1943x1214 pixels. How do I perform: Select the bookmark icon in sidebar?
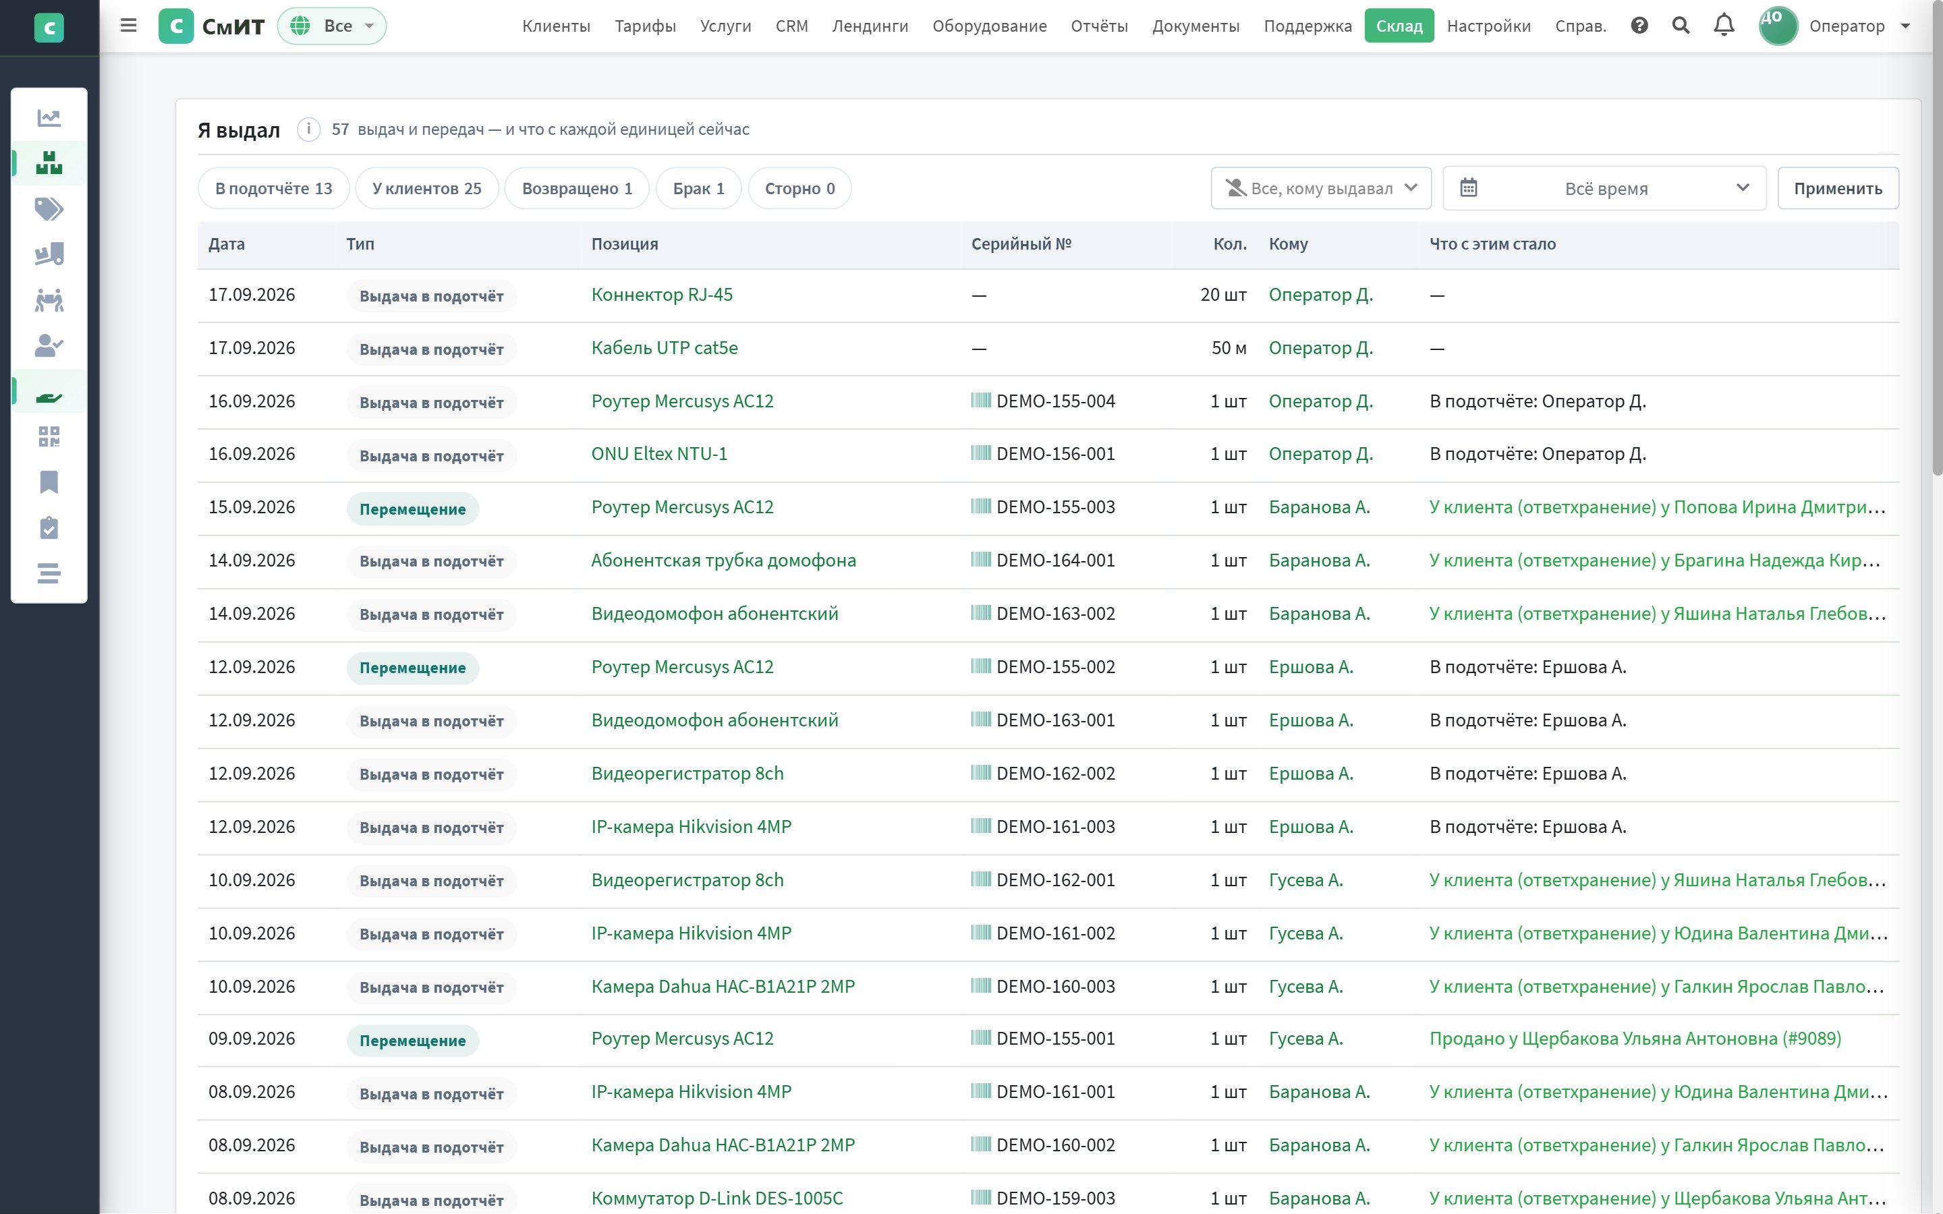[x=49, y=482]
